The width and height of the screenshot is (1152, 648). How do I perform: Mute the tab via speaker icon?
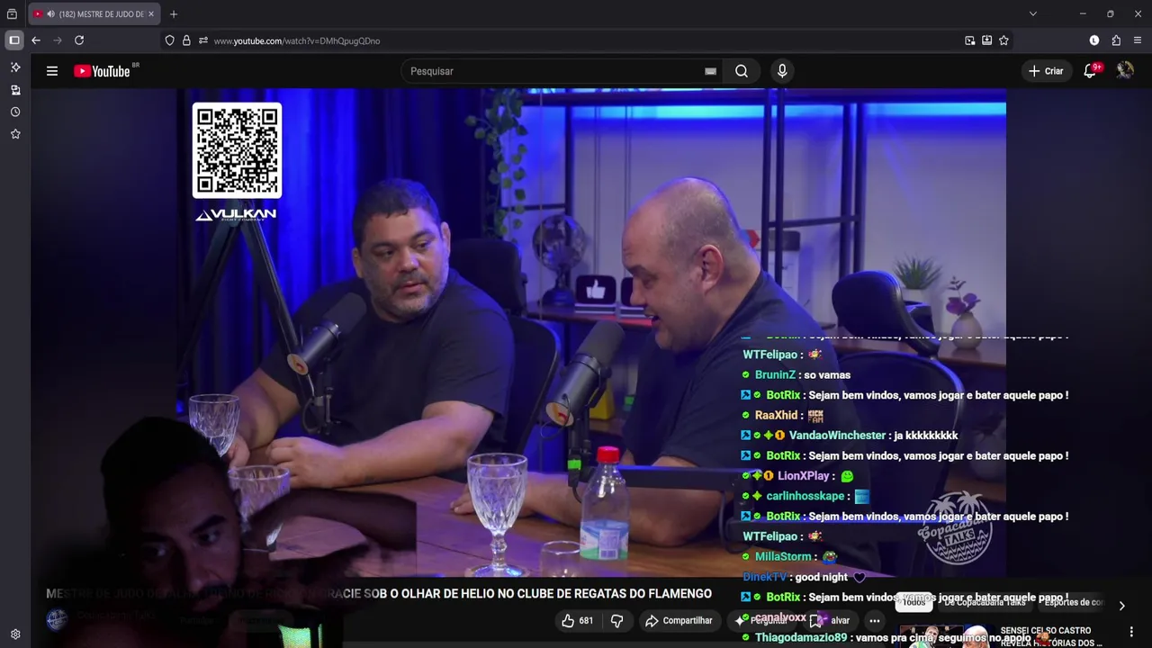tap(50, 14)
